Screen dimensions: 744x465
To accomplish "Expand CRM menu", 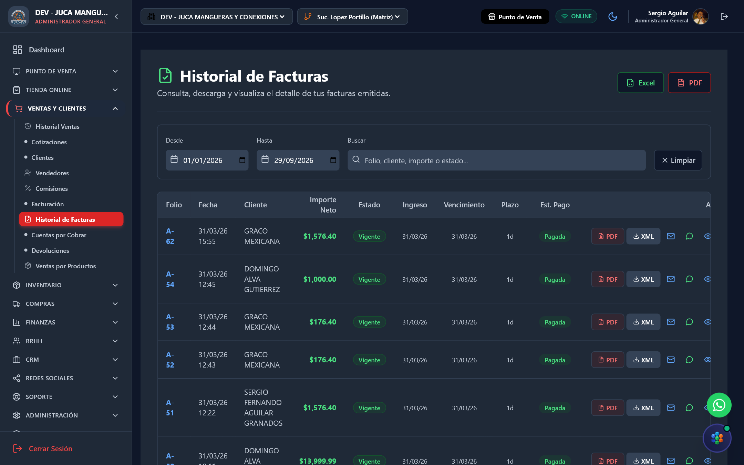I will coord(65,360).
